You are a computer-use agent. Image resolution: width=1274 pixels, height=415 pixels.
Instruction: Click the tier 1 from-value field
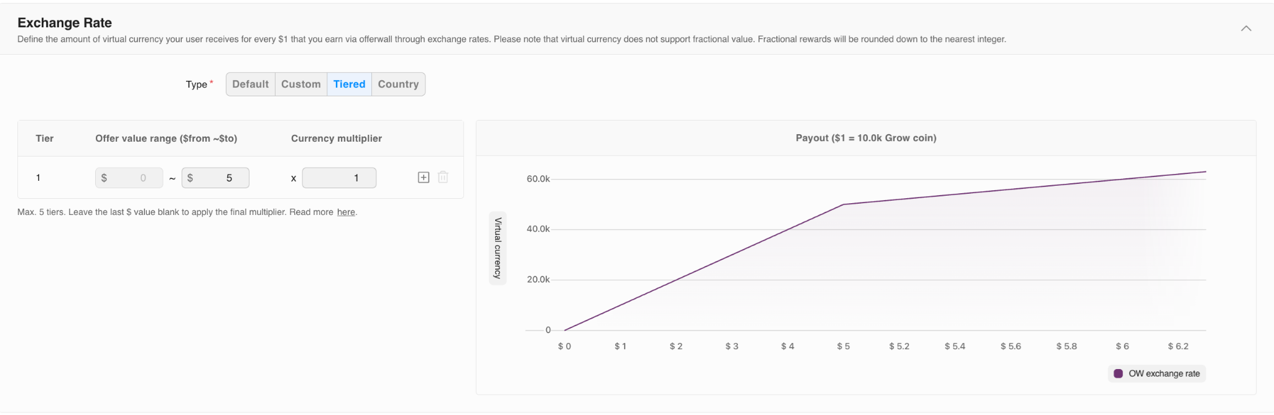129,178
